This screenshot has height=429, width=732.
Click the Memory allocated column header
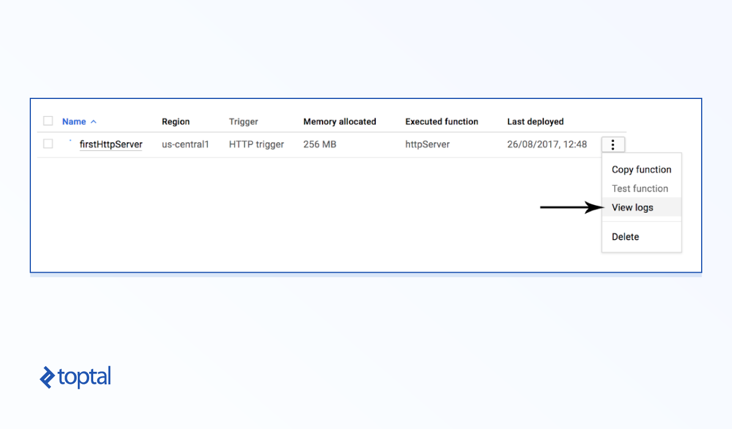(x=340, y=121)
